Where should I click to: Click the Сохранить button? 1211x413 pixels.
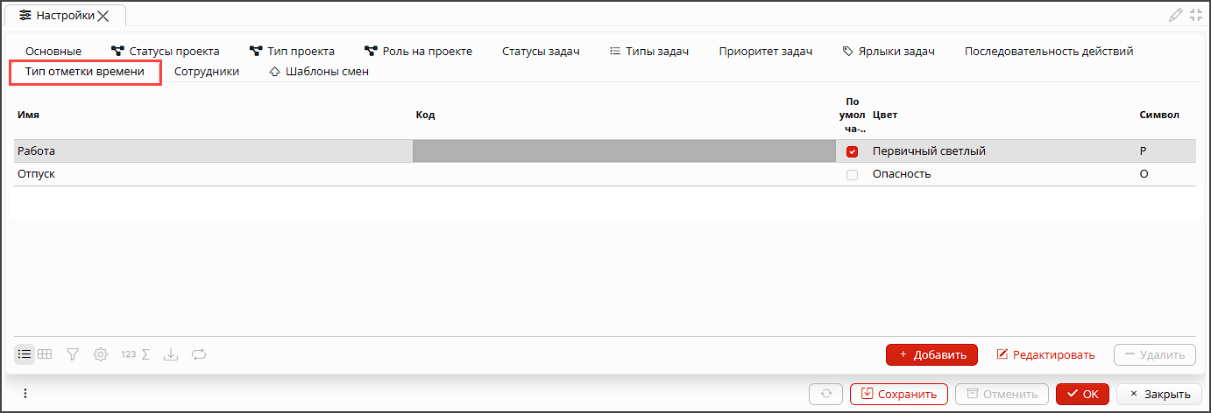898,394
